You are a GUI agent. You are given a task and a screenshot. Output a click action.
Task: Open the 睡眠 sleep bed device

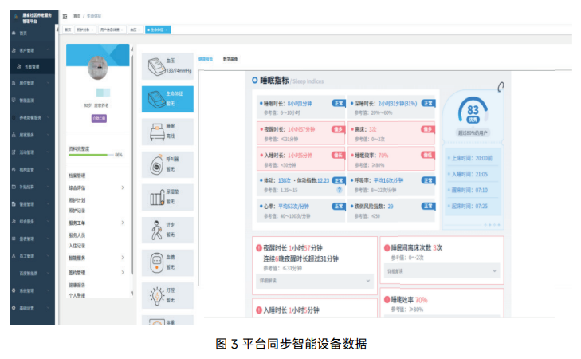167,131
